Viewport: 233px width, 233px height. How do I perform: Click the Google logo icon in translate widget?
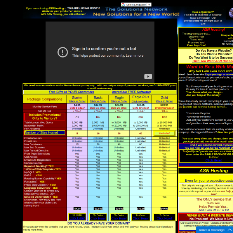(x=123, y=5)
